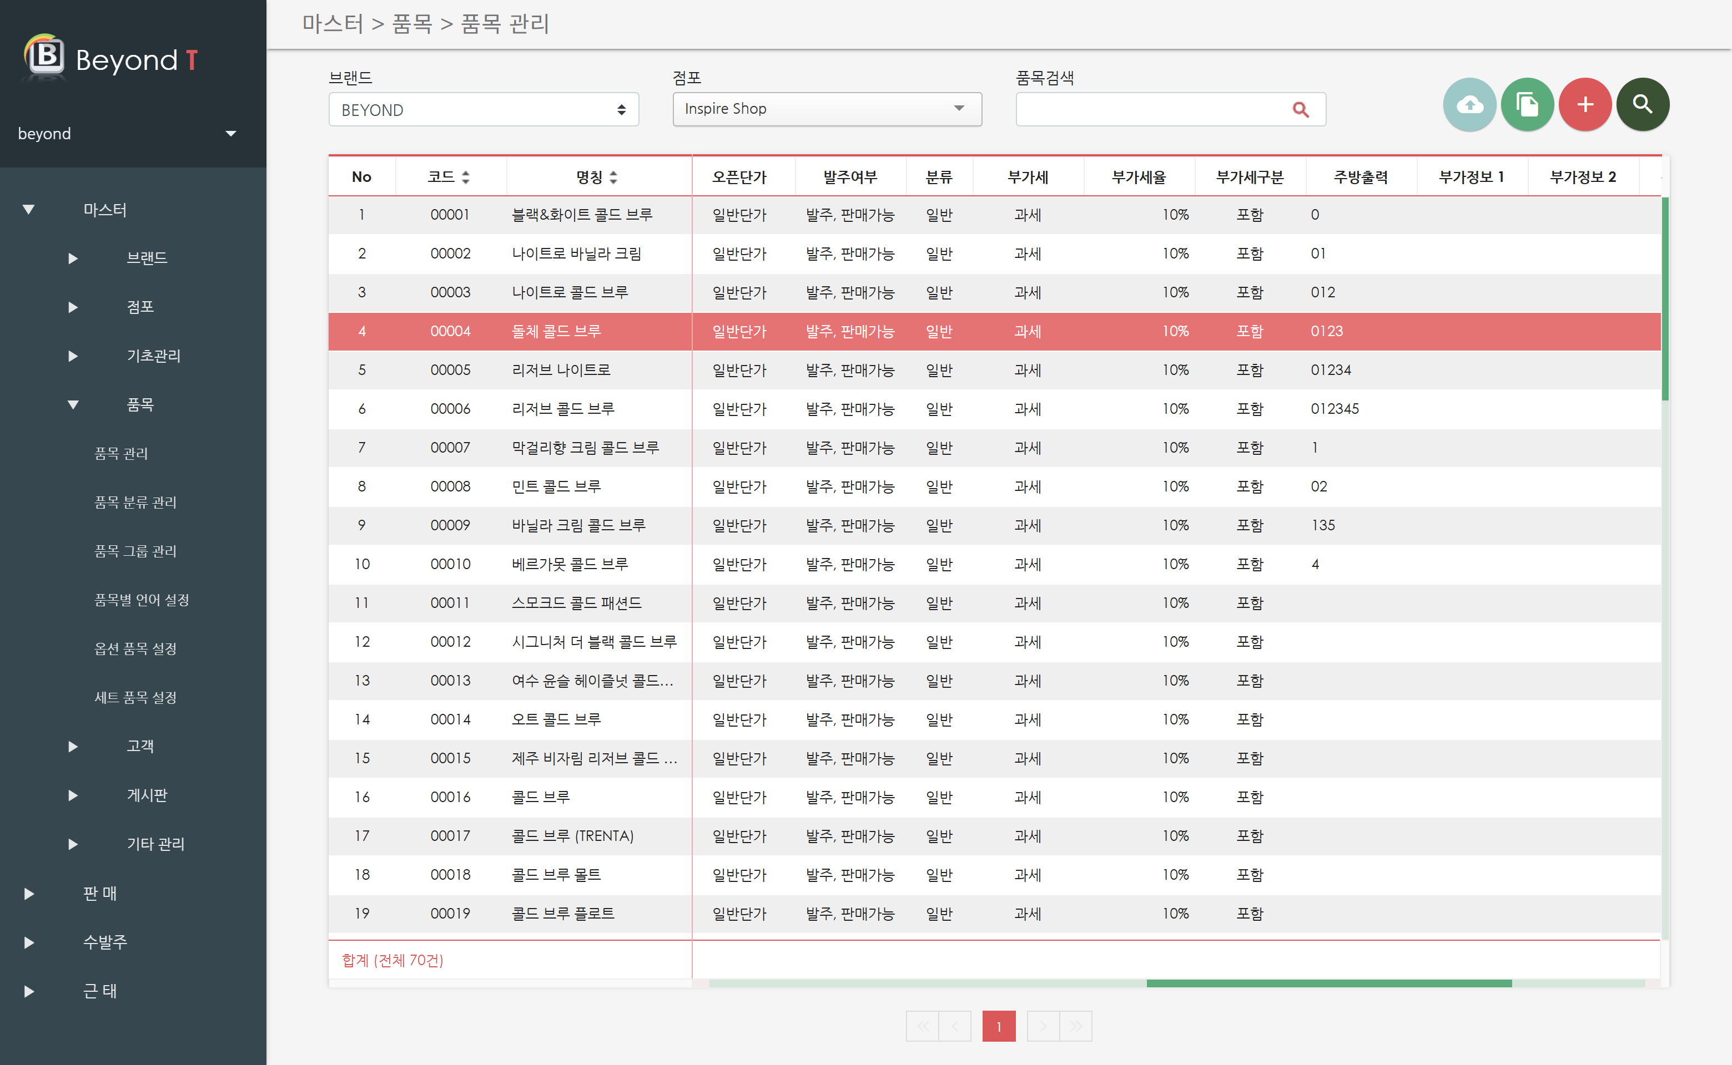The image size is (1732, 1065).
Task: Open the 점포 Inspire Shop dropdown
Action: [827, 109]
